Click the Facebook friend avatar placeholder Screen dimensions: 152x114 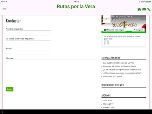106,43
